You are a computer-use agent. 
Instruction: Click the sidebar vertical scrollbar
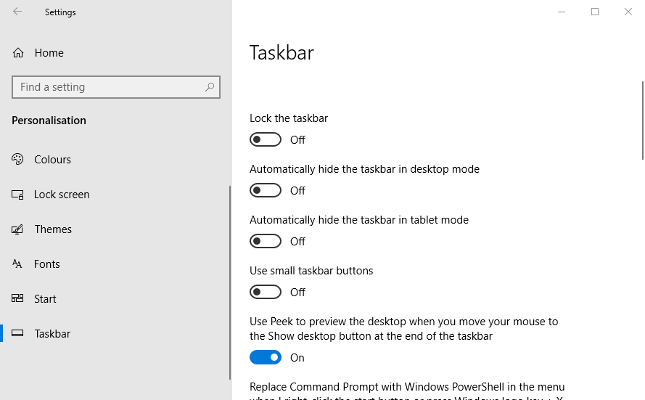pos(230,282)
